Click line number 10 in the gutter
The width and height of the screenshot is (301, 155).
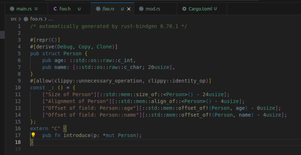point(18,88)
